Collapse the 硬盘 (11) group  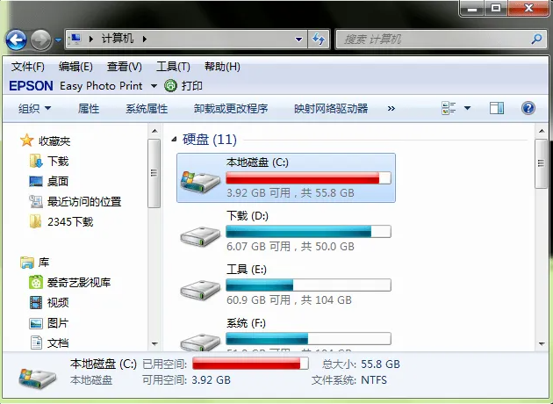(174, 140)
